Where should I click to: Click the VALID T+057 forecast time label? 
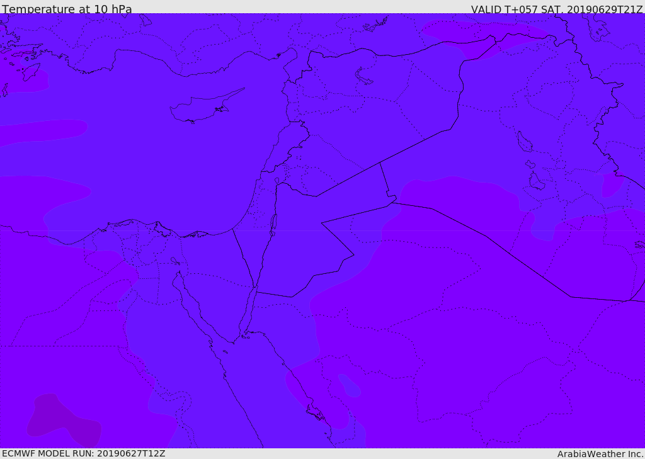pos(557,9)
